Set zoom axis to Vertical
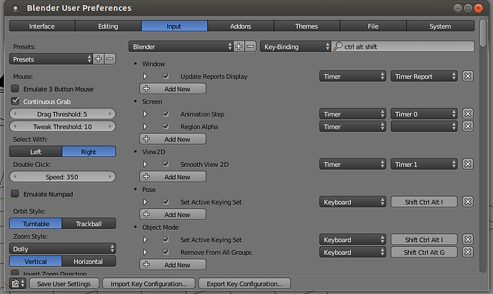 click(x=36, y=261)
